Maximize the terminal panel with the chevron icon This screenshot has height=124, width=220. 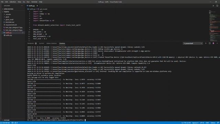[217, 43]
